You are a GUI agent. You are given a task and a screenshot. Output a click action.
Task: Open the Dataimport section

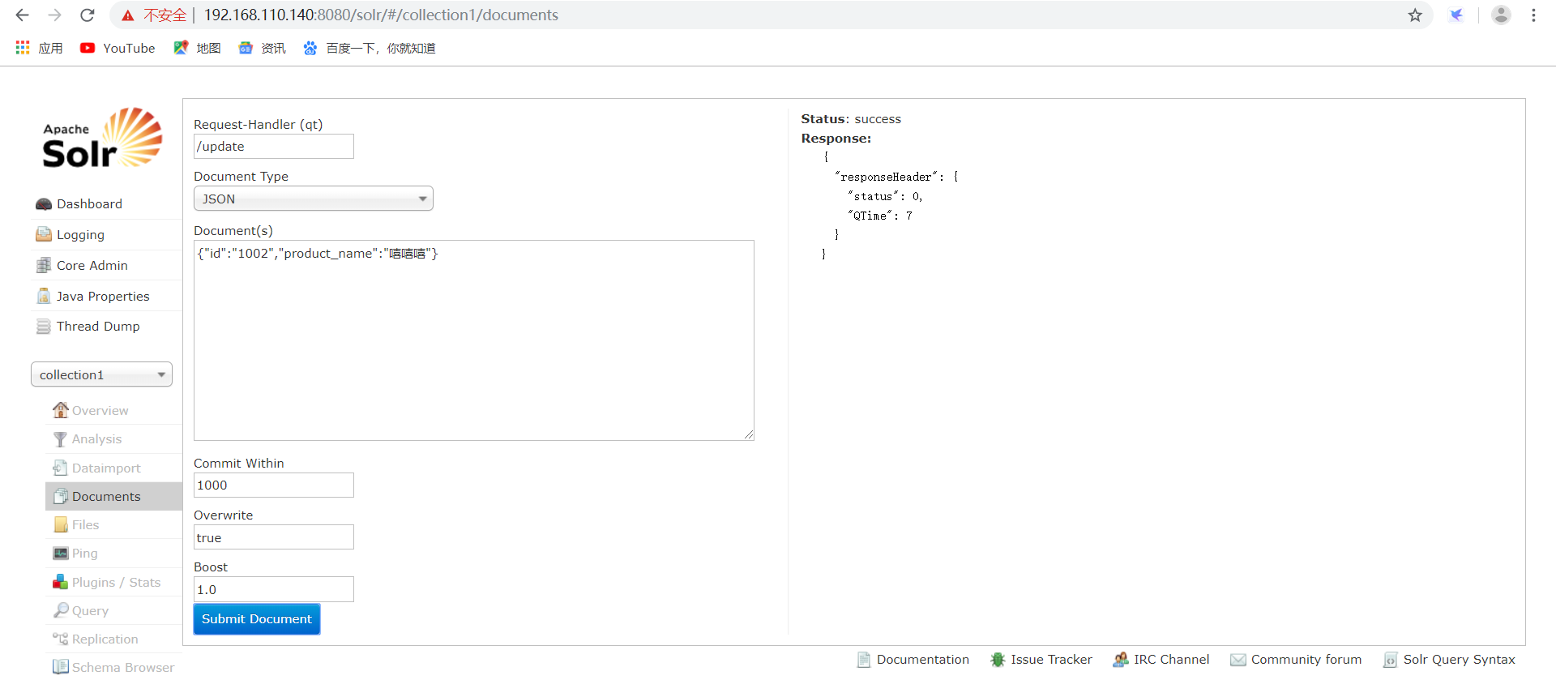pos(106,468)
